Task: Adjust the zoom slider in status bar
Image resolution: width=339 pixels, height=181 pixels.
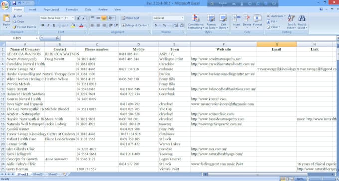Action: tap(322, 179)
